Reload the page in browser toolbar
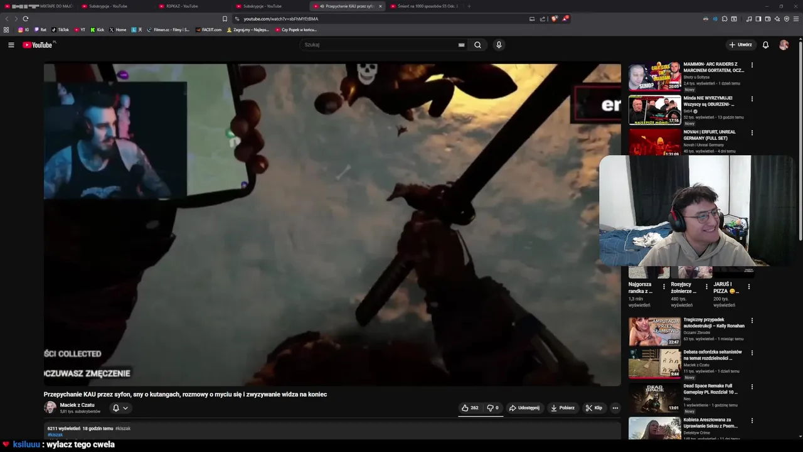This screenshot has width=803, height=452. pos(26,19)
